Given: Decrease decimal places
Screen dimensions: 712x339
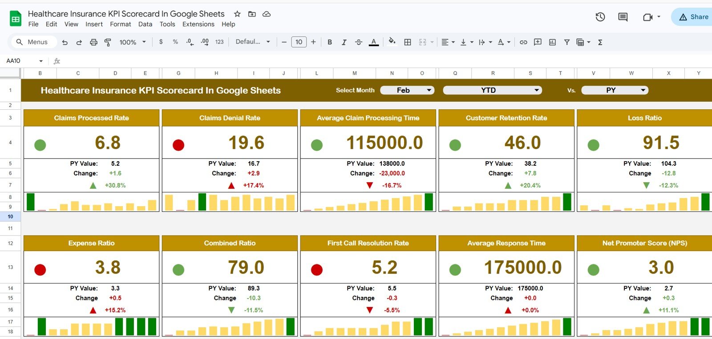Looking at the screenshot, I should click(190, 42).
